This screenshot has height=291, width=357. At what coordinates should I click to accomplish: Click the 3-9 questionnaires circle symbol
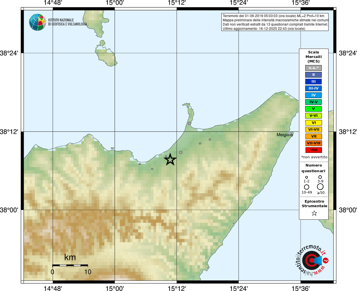coord(320,177)
